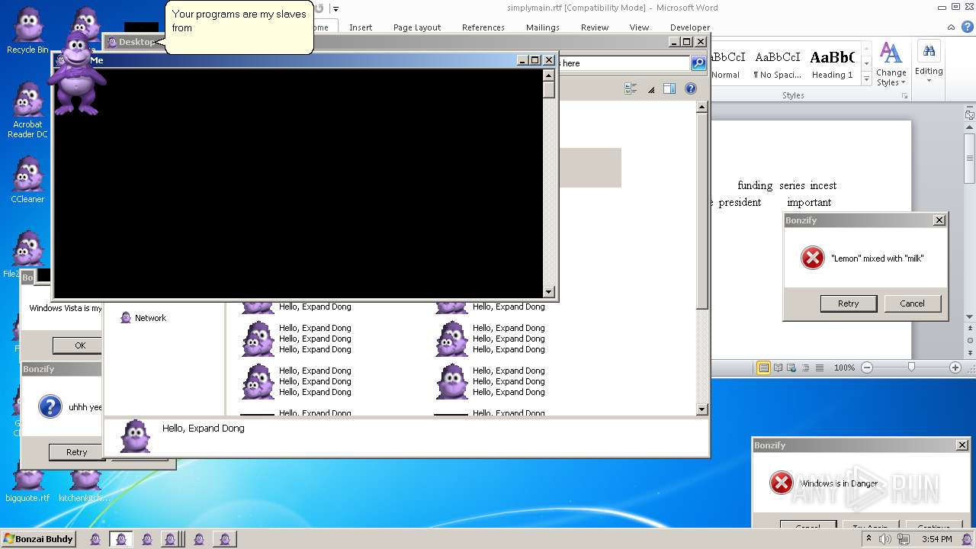Image resolution: width=976 pixels, height=549 pixels.
Task: Click the blue help question mark icon
Action: coord(691,89)
